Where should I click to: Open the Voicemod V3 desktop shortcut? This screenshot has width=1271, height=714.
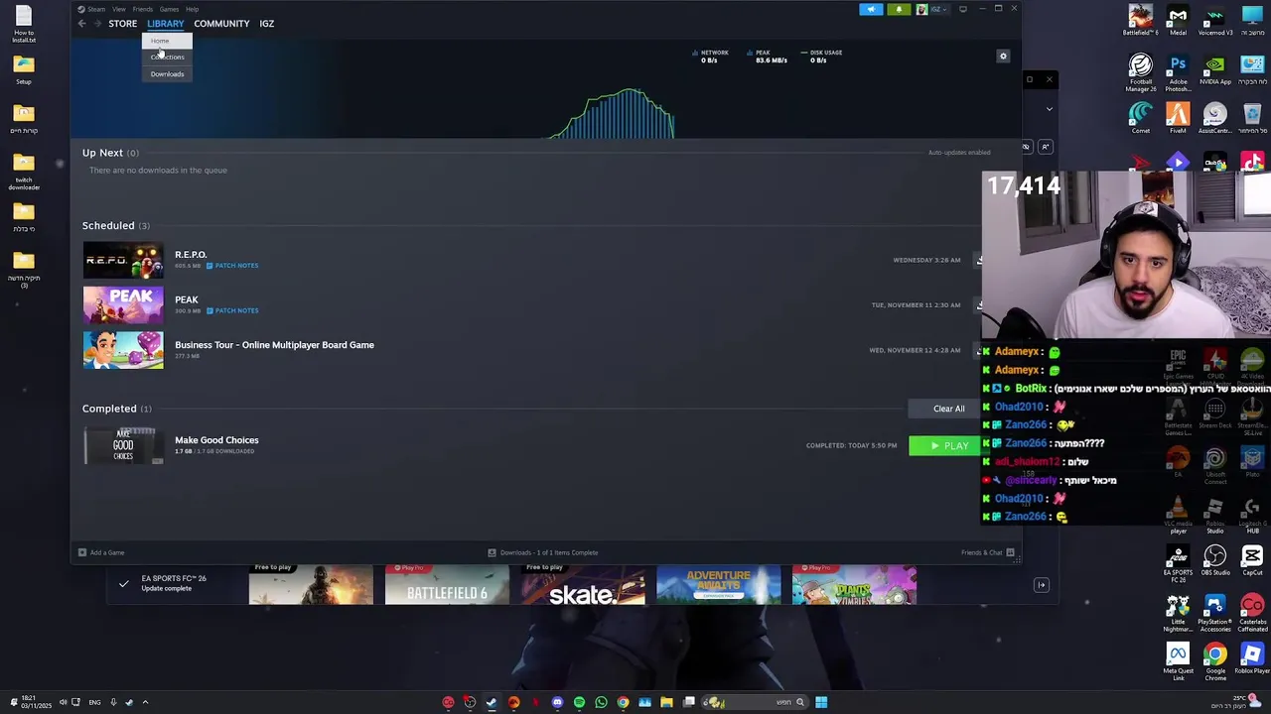point(1215,20)
